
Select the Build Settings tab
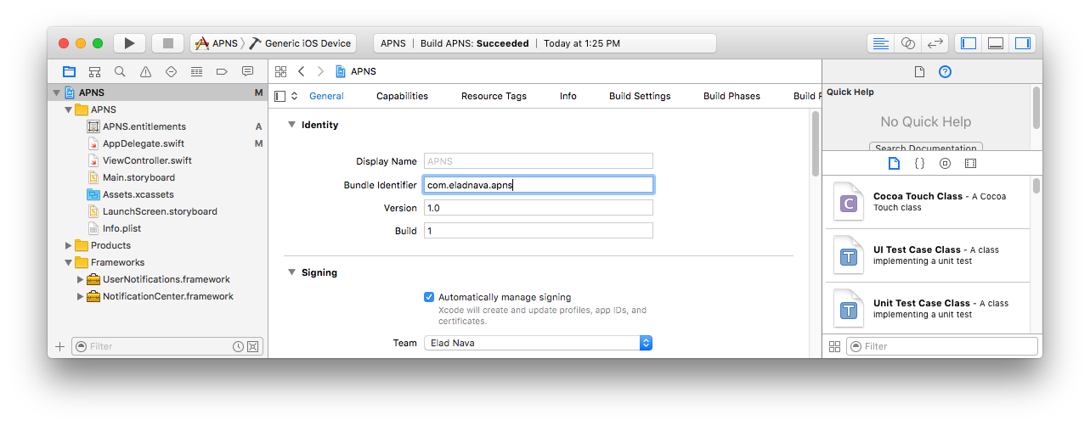(640, 96)
